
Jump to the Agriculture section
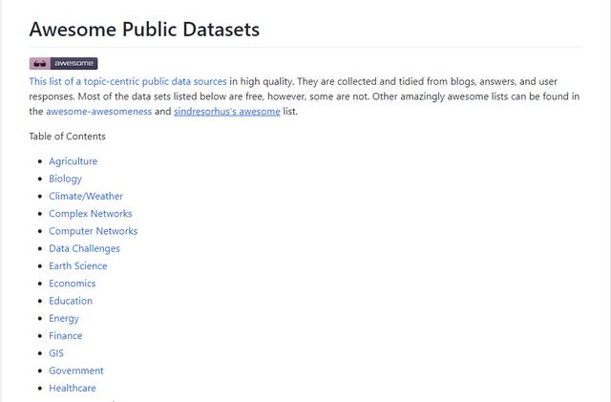[73, 161]
